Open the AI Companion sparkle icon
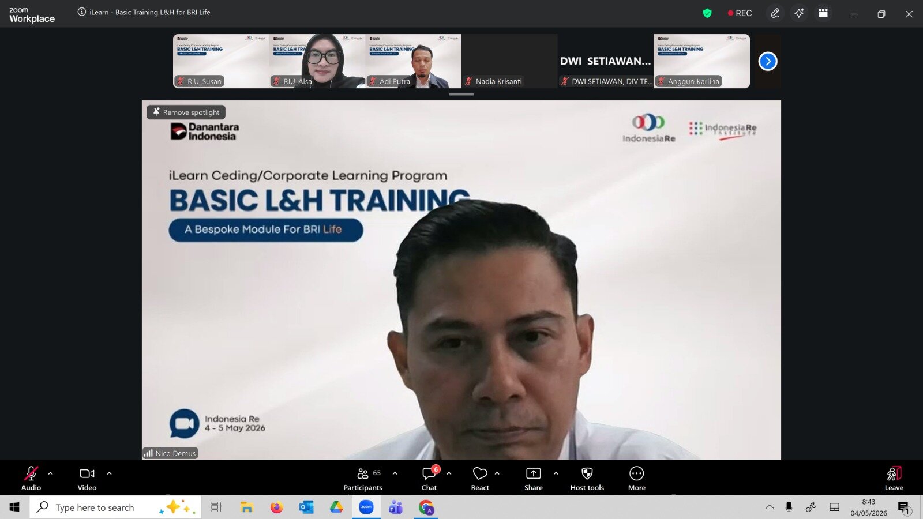Image resolution: width=923 pixels, height=519 pixels. point(799,13)
